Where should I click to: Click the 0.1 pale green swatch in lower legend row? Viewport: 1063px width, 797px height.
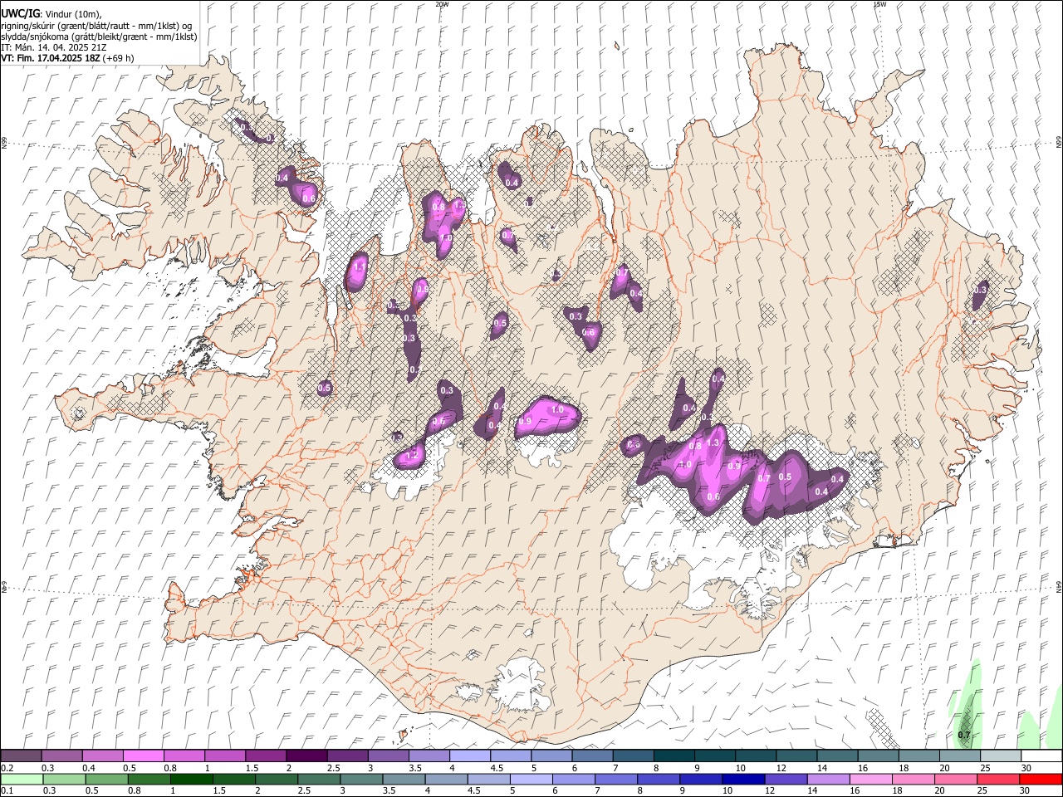click(22, 779)
